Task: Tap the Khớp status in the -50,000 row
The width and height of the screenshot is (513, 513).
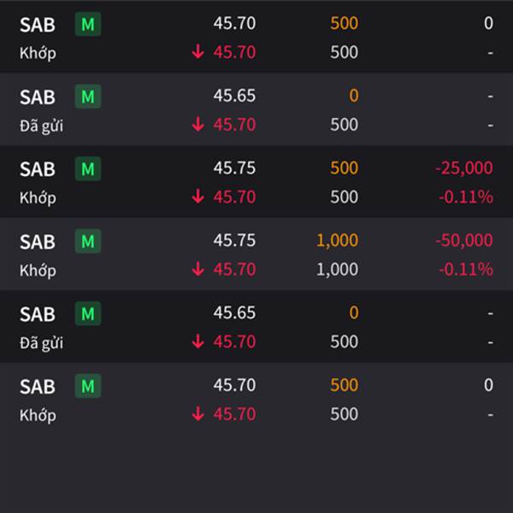Action: click(38, 271)
